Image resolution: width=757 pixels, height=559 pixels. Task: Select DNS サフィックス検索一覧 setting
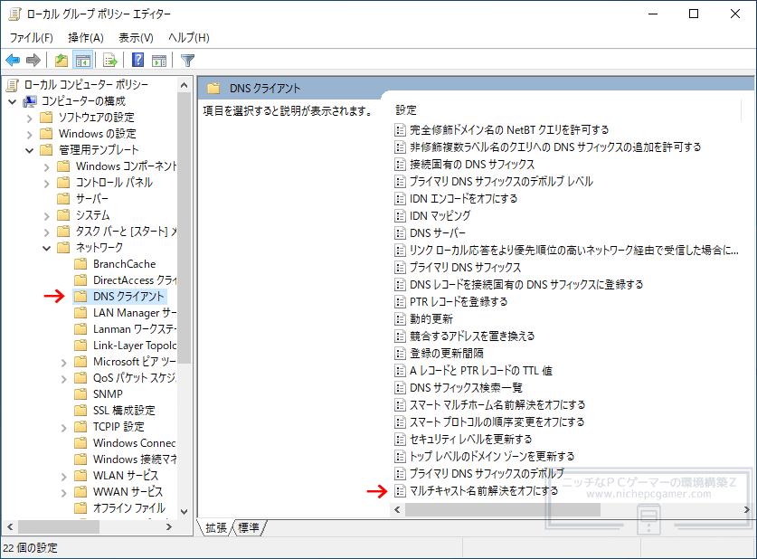click(466, 388)
